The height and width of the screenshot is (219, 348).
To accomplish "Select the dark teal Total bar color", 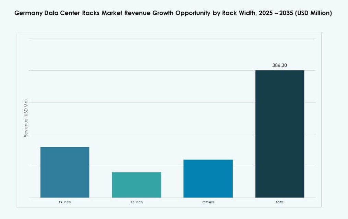I will [279, 102].
